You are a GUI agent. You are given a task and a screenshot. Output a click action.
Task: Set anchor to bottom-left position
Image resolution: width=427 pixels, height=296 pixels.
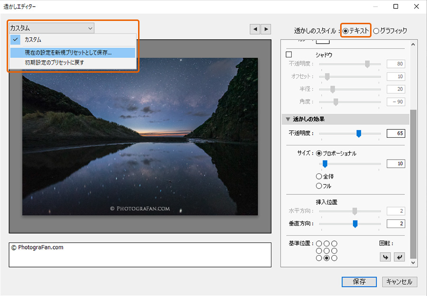click(319, 258)
